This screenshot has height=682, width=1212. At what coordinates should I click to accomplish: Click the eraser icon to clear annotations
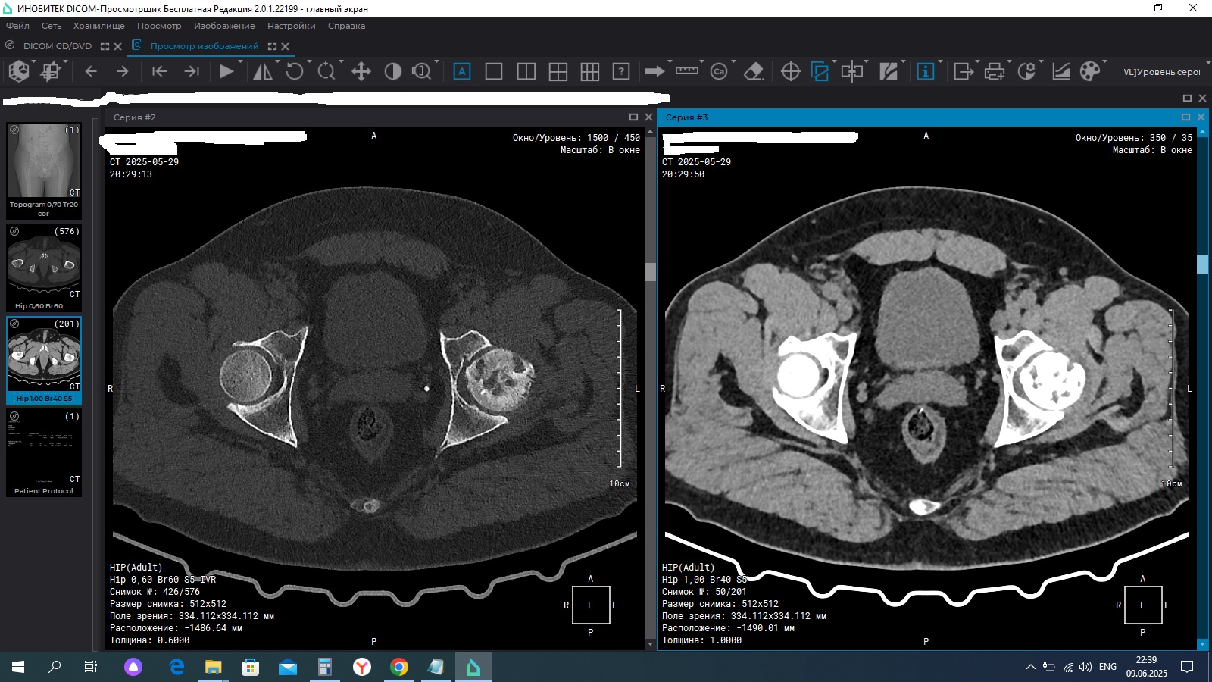(x=753, y=71)
